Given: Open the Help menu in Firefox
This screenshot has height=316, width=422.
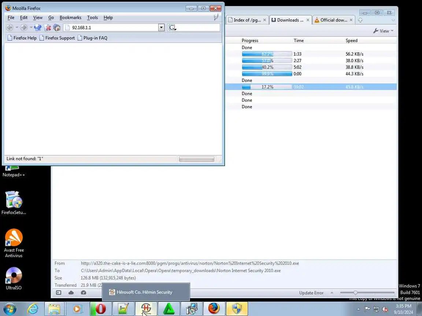Looking at the screenshot, I should [108, 18].
